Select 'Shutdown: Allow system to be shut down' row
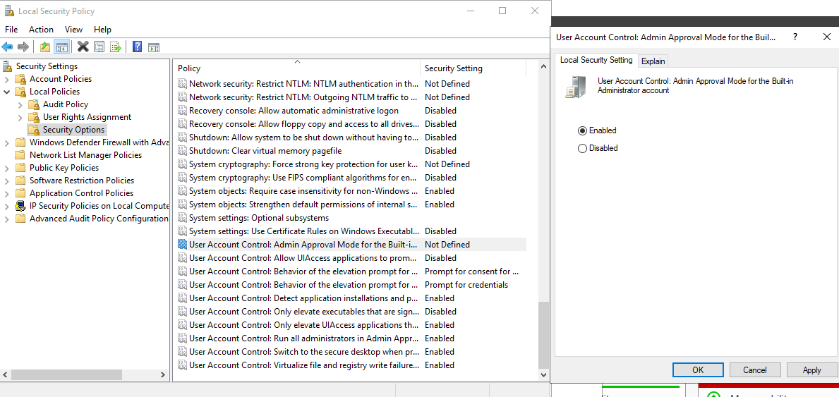 (351, 138)
